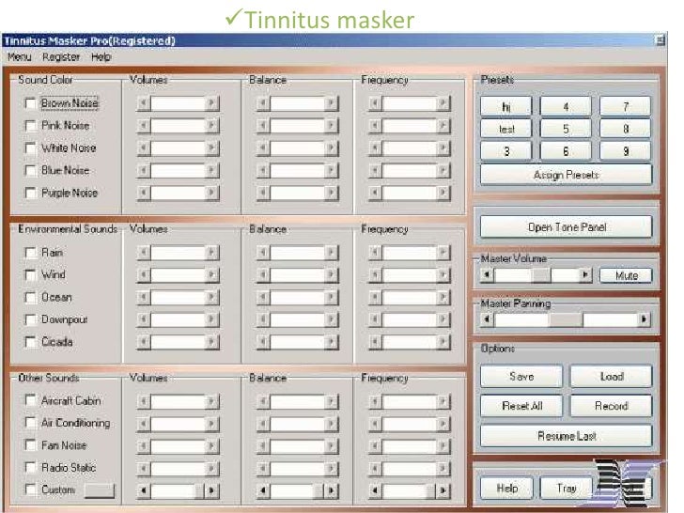Click Master Volume left arrow
This screenshot has height=513, width=684.
pos(488,275)
